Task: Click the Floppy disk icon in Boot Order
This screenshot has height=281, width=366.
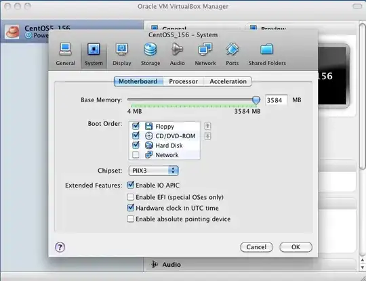Action: (x=148, y=126)
